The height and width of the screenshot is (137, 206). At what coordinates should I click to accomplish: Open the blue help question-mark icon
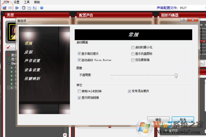pos(42,8)
